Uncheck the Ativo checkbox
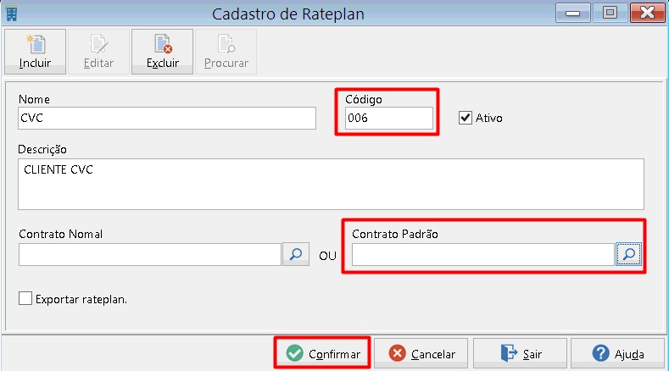The height and width of the screenshot is (371, 669). [x=465, y=118]
